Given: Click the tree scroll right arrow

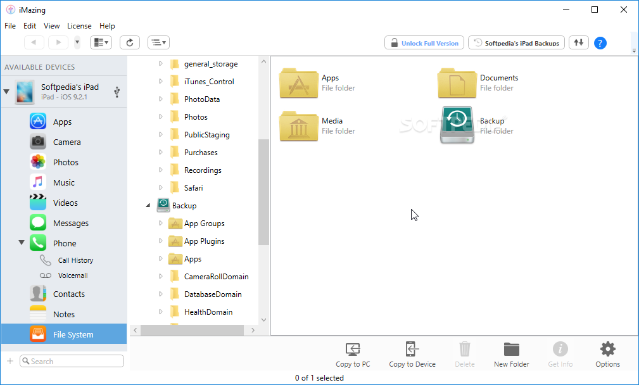Looking at the screenshot, I should point(253,330).
